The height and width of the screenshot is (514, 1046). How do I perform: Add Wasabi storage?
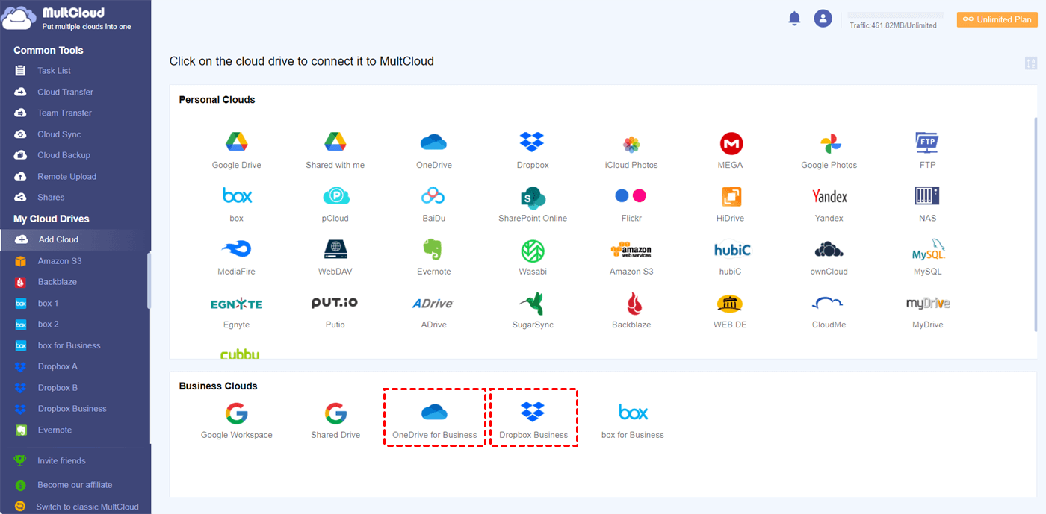(x=533, y=257)
